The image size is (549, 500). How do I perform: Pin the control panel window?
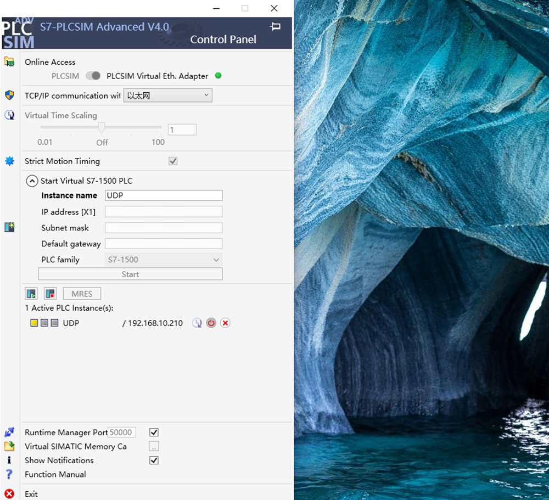(276, 26)
